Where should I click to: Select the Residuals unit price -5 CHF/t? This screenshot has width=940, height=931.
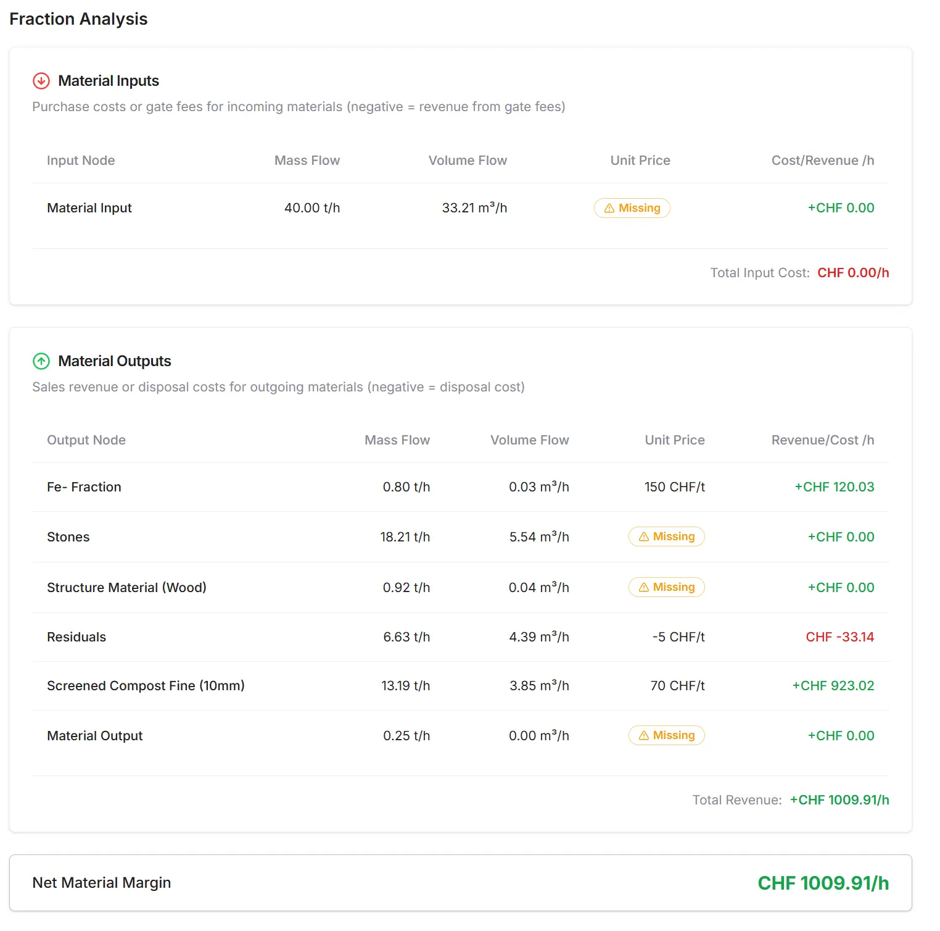point(678,637)
